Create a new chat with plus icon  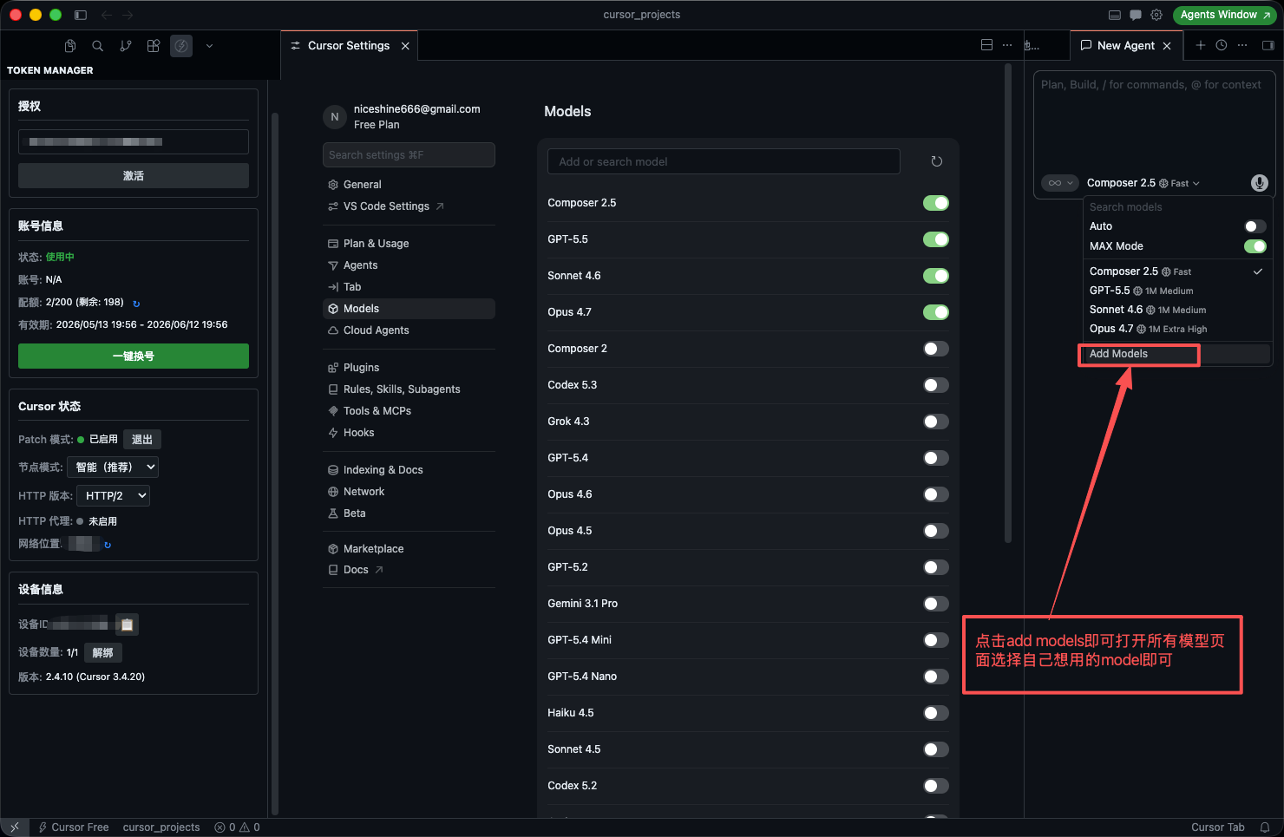1201,45
